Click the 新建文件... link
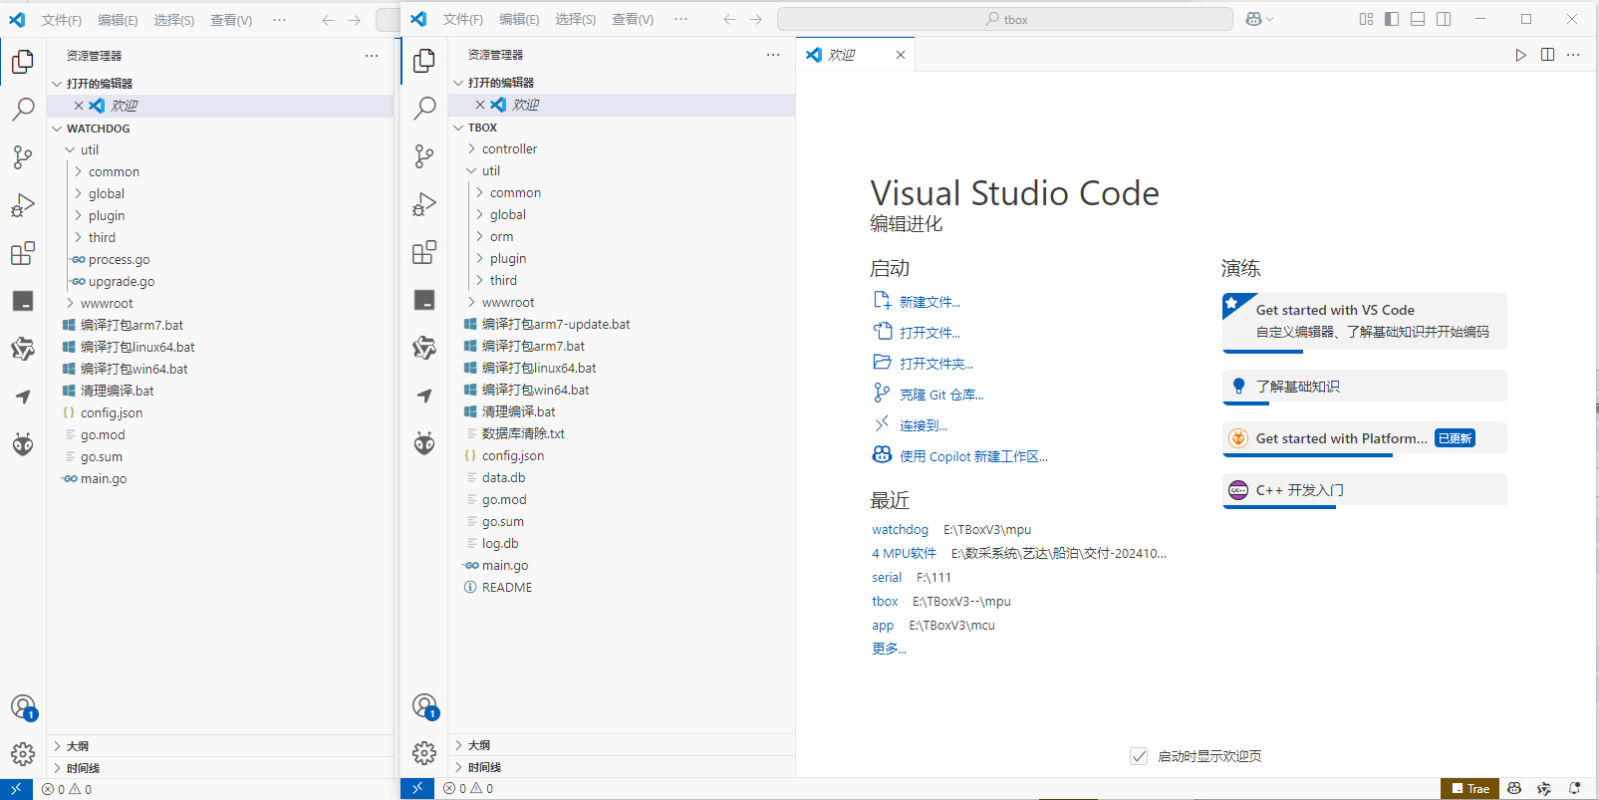This screenshot has height=800, width=1599. click(930, 302)
